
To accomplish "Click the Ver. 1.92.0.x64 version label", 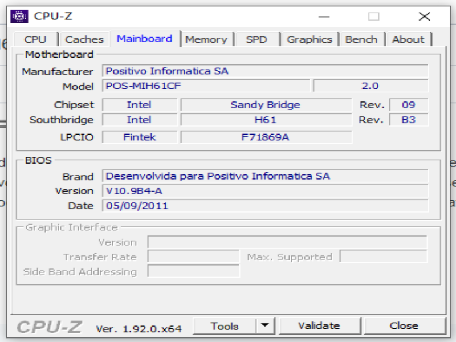I will (x=139, y=329).
